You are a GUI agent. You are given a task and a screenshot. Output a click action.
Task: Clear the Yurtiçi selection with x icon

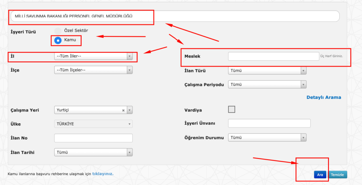[x=123, y=110]
